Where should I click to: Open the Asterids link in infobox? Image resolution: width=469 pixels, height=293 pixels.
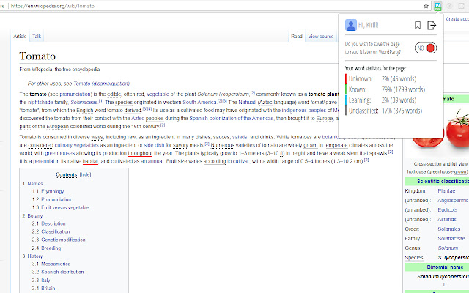[x=447, y=220]
